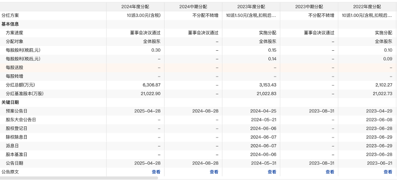Click the 21,022.90 share base value
Screen dimensions: 397x182
(x=150, y=93)
